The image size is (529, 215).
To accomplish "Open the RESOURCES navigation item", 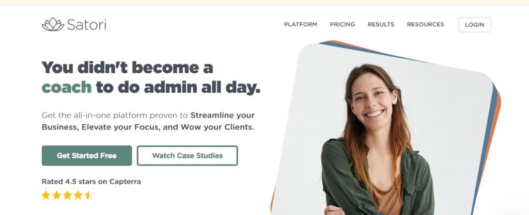I will coord(426,25).
